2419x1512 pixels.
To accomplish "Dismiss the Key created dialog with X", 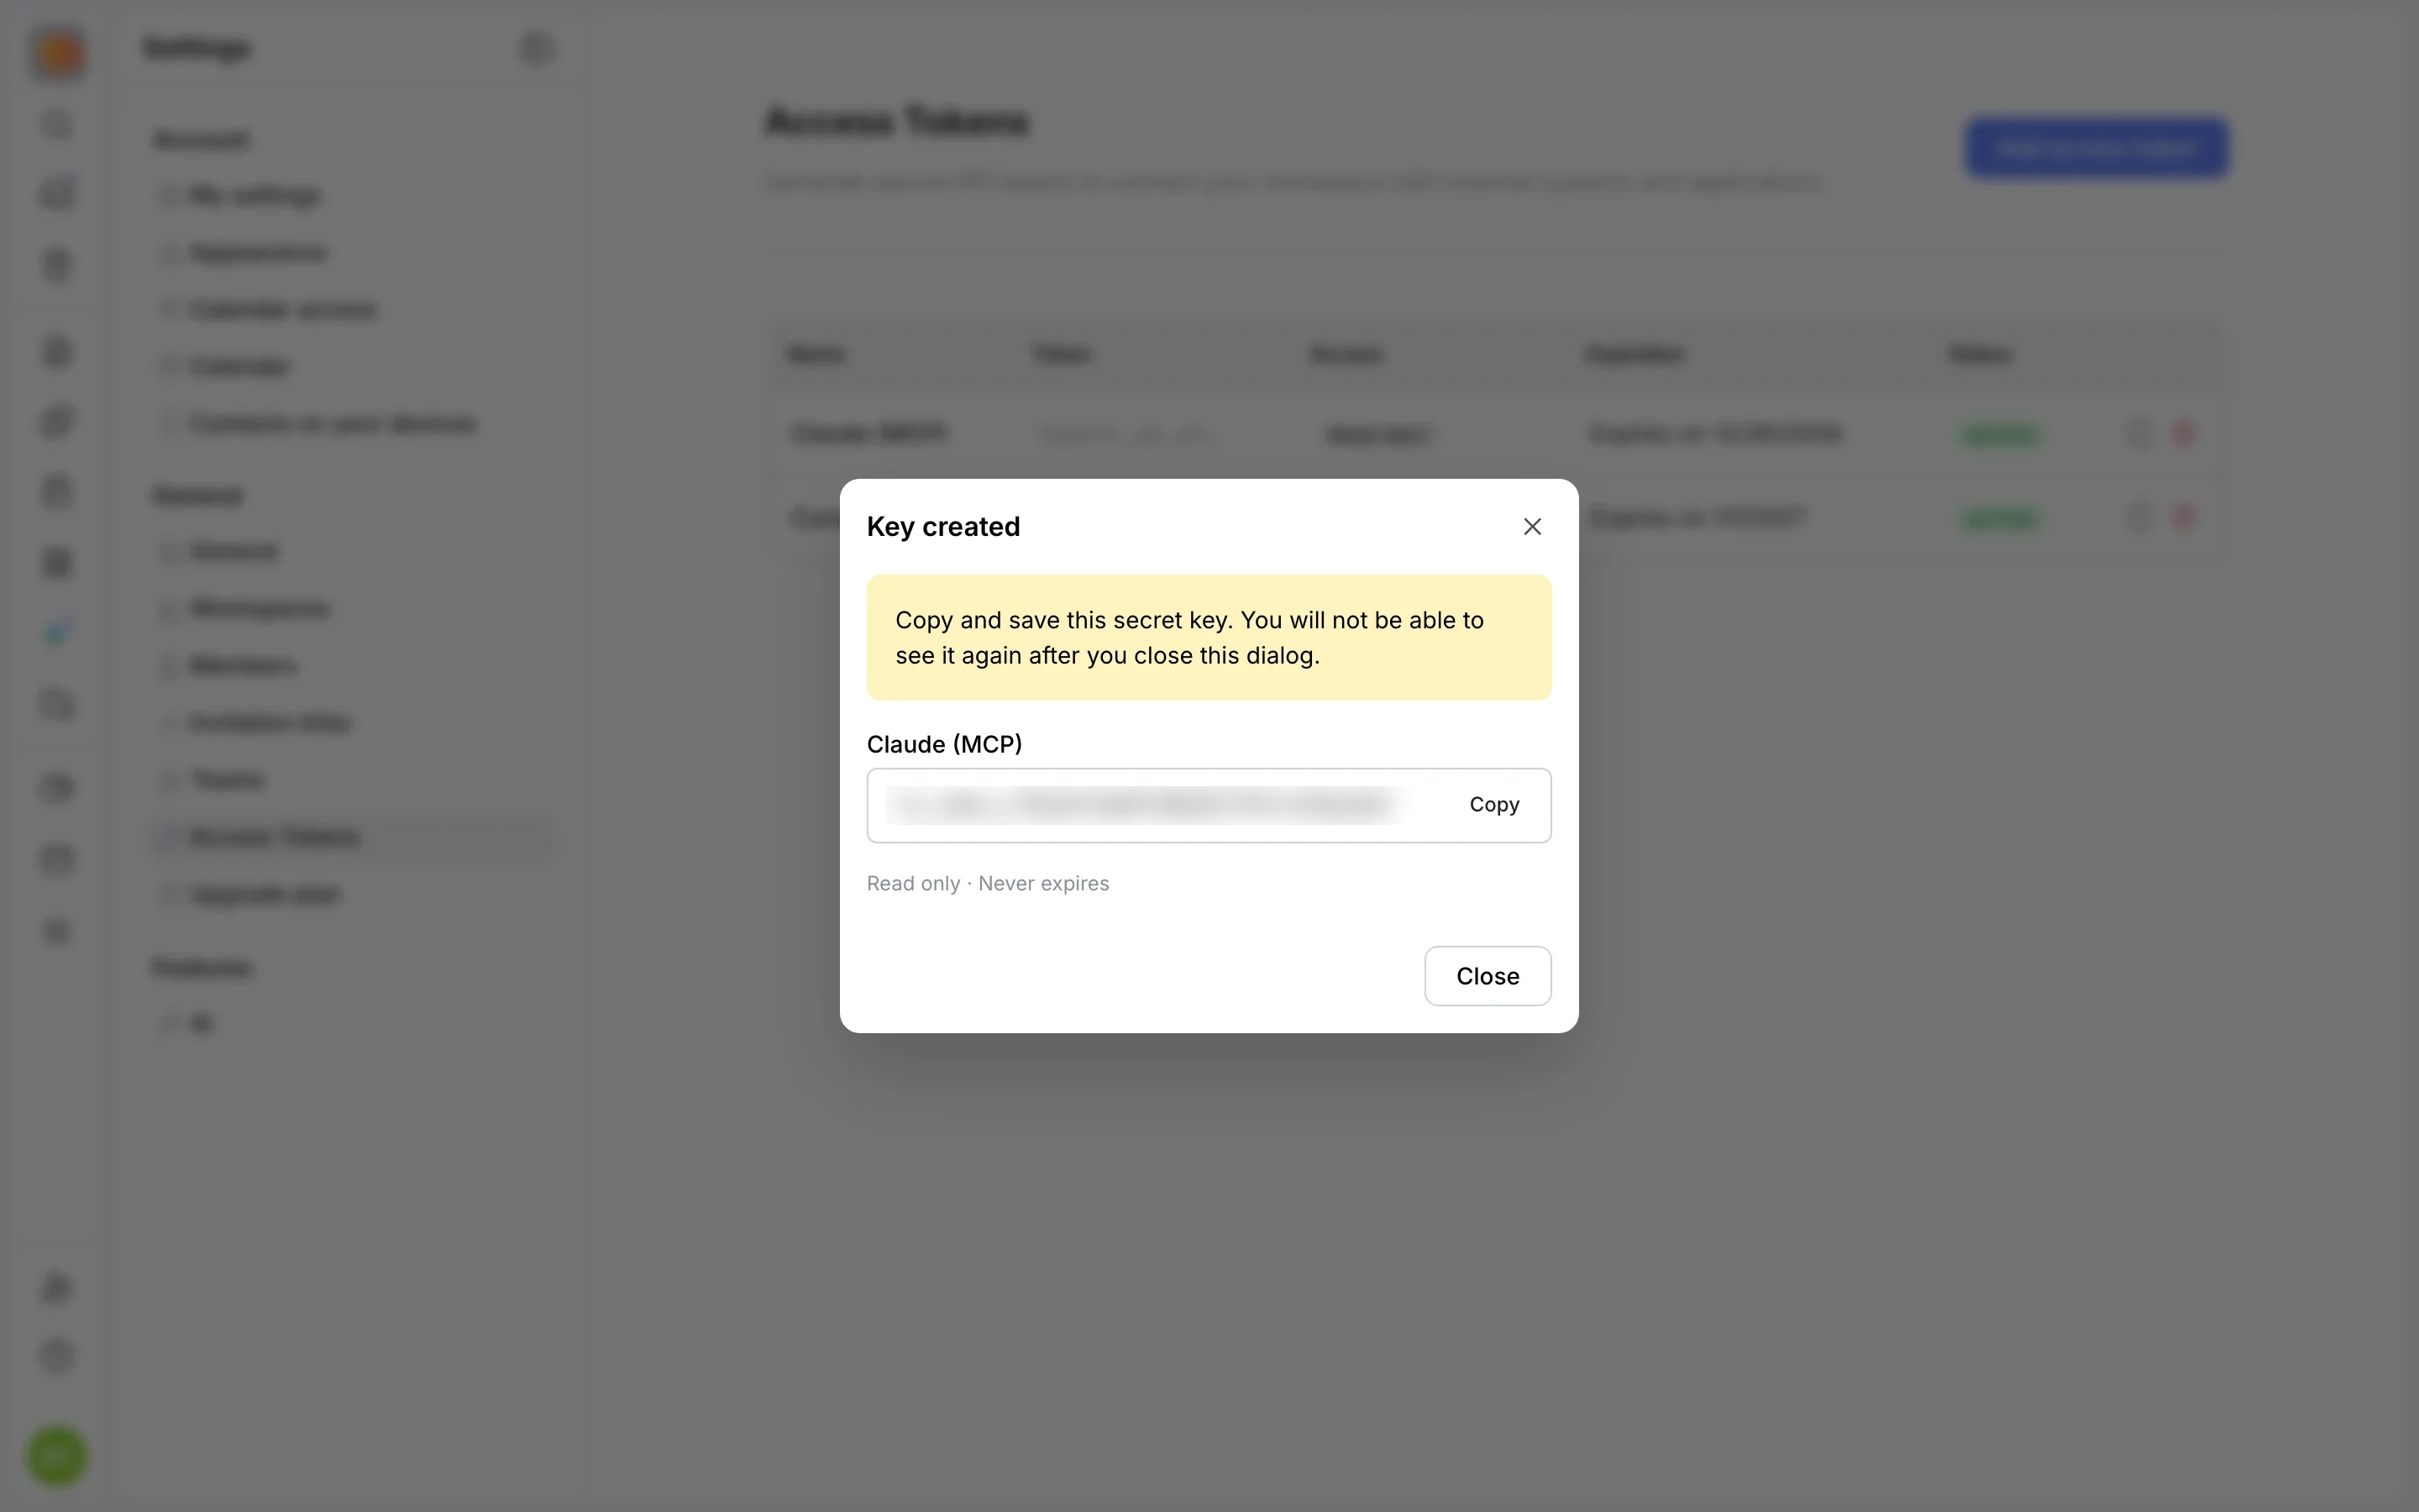I will point(1531,527).
